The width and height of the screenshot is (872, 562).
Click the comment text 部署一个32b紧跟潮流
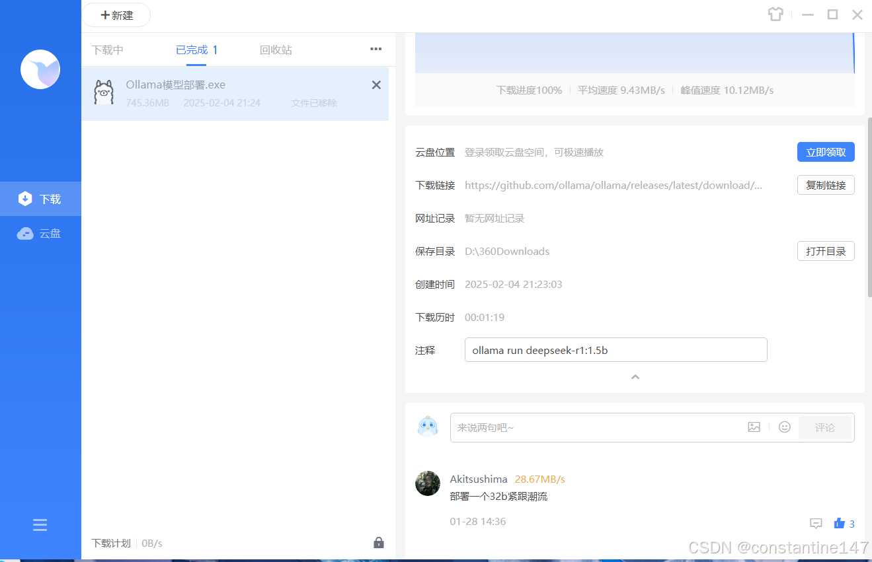click(498, 496)
